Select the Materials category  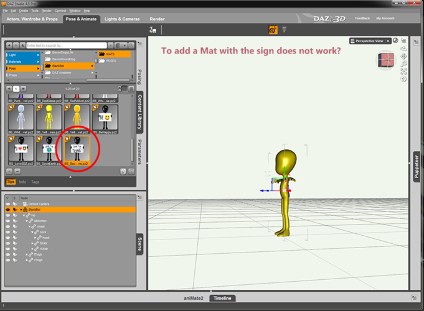pyautogui.click(x=23, y=62)
